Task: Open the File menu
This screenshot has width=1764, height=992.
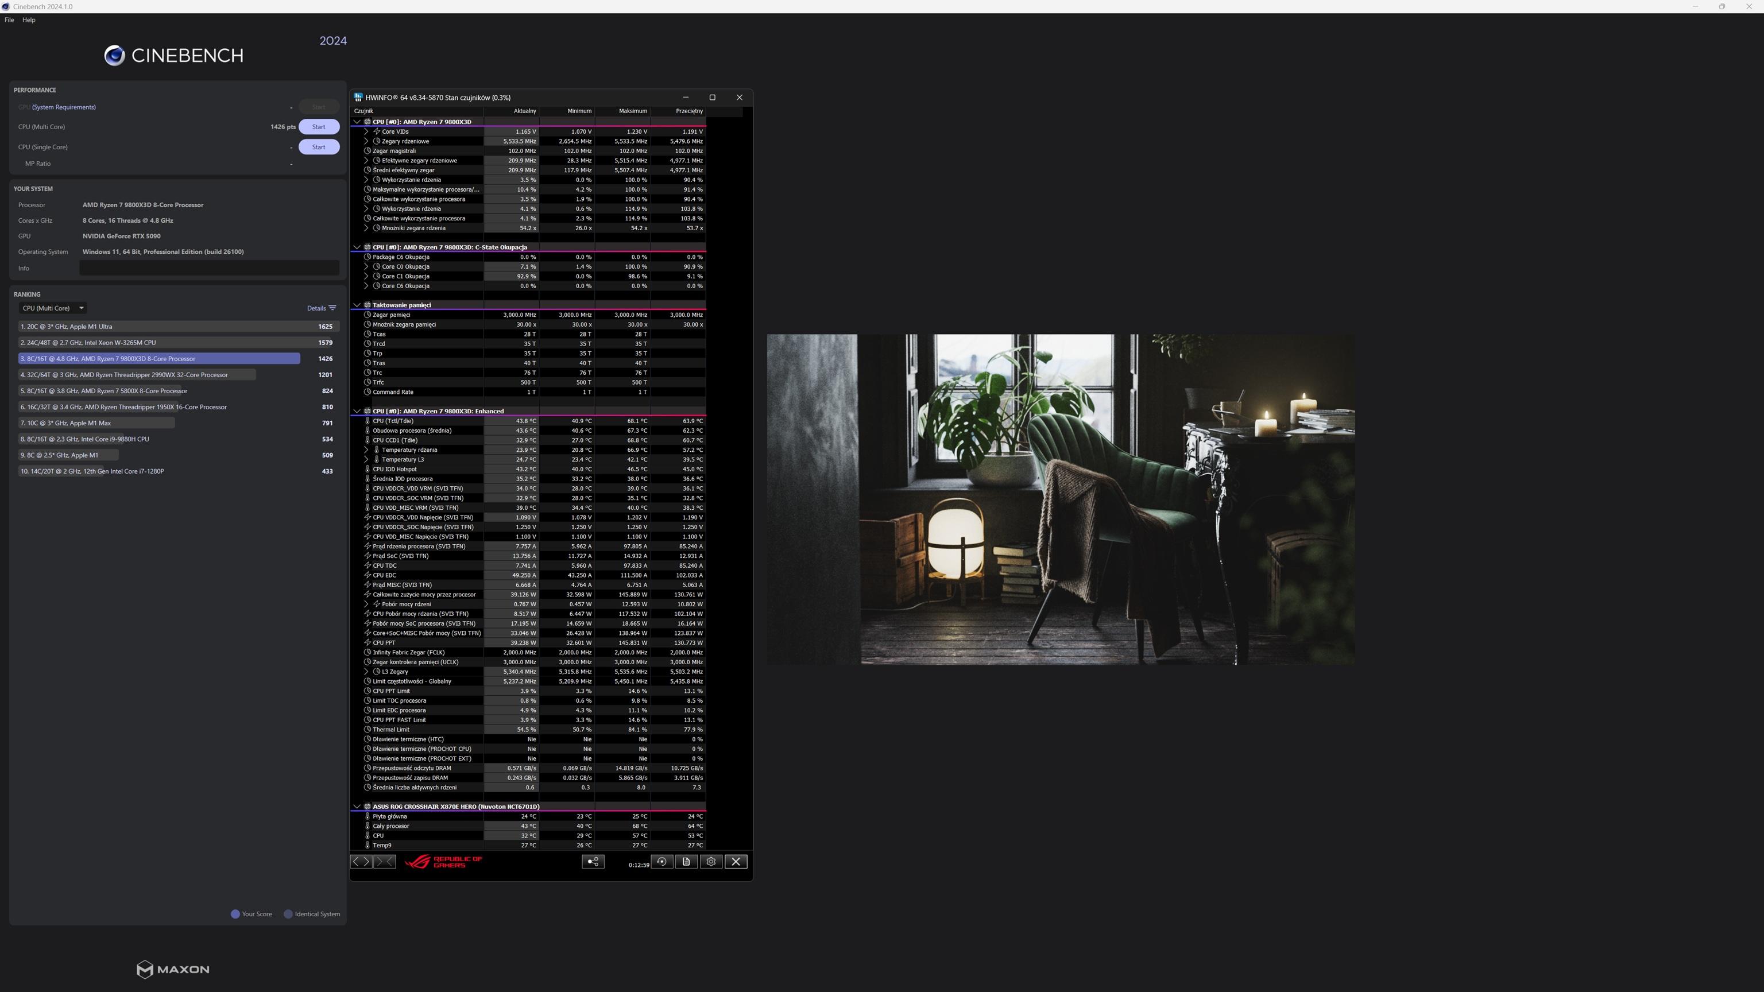Action: 9,20
